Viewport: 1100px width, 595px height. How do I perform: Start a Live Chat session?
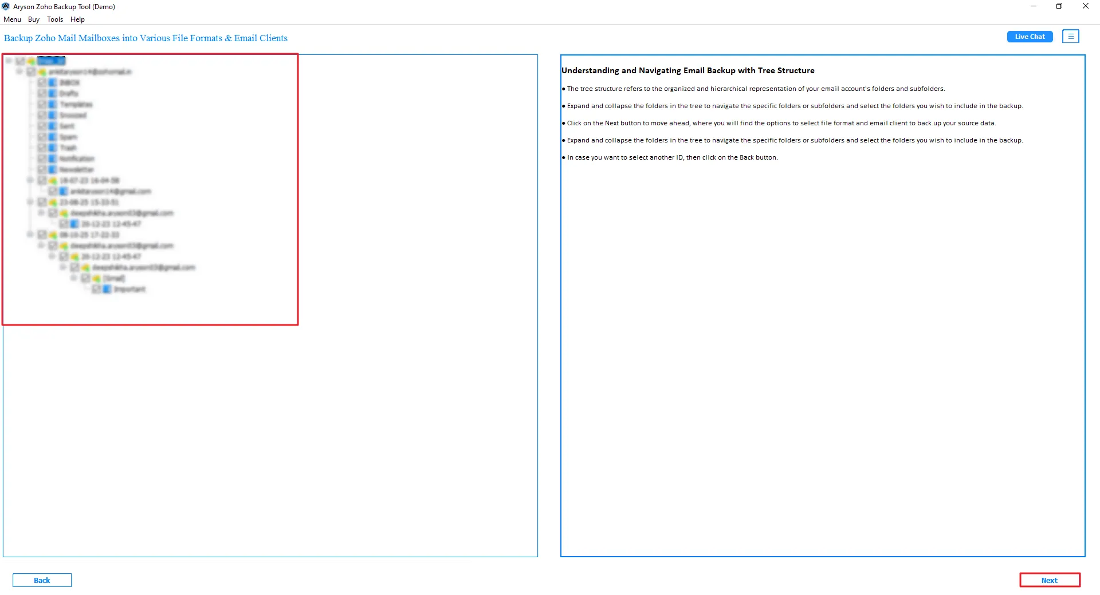click(1030, 37)
